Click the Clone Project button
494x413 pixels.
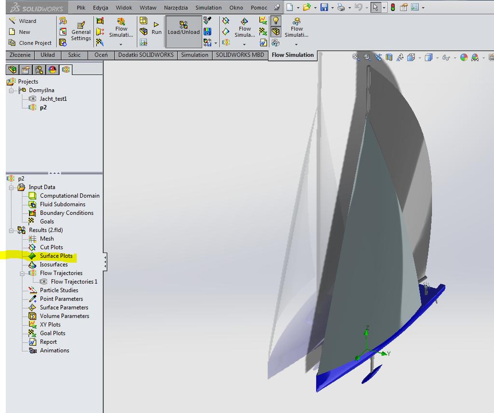pos(30,43)
